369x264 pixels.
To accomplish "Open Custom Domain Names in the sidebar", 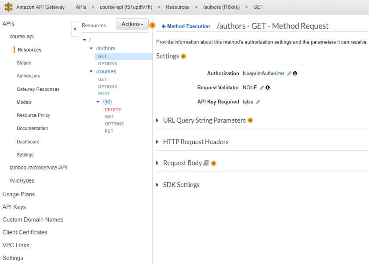I will point(33,220).
